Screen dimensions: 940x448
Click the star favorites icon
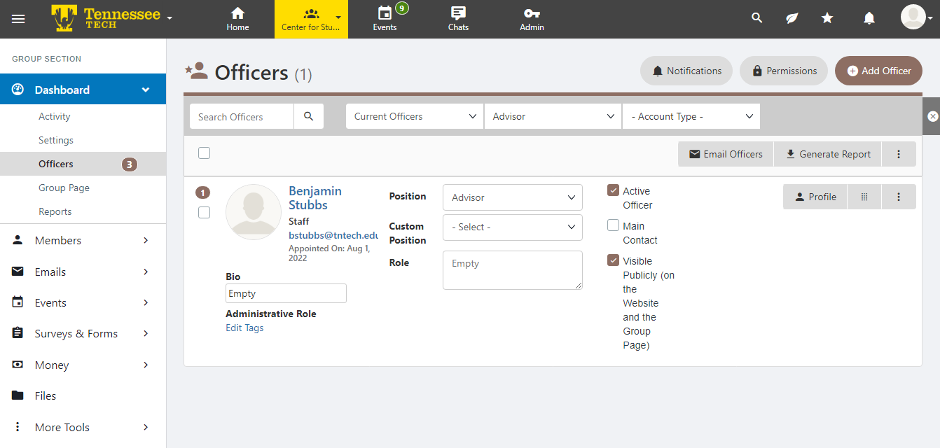coord(827,19)
